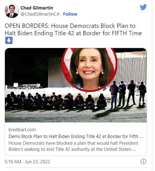Click the seated group in the photo
The width and height of the screenshot is (155, 171).
[56, 101]
